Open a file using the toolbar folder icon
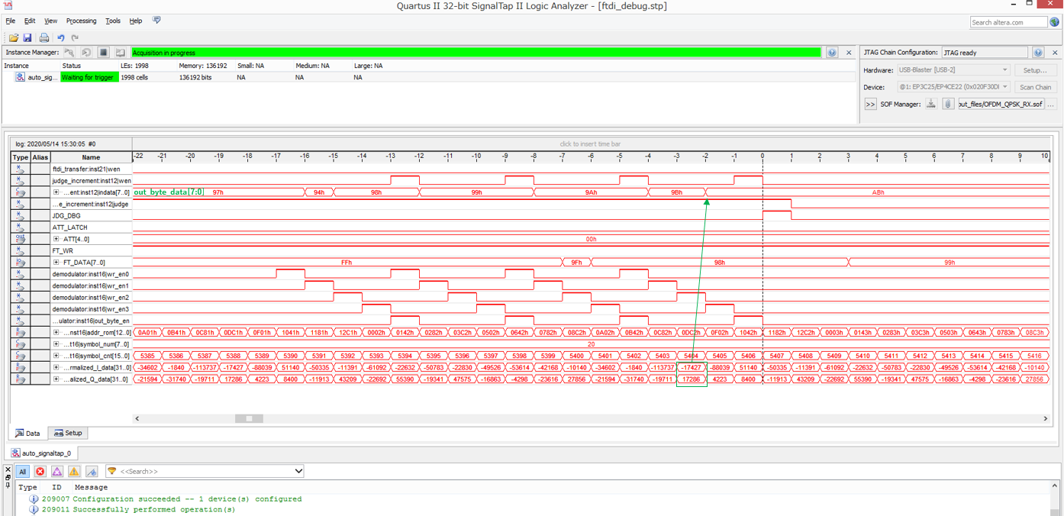Viewport: 1064px width, 516px height. click(x=14, y=37)
